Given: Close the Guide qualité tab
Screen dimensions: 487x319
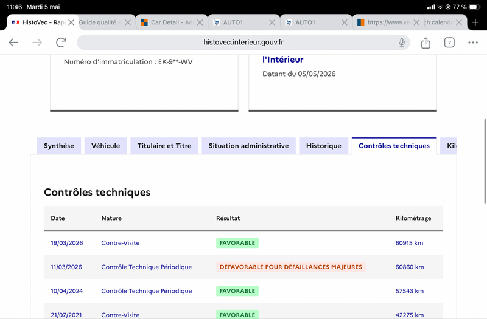Looking at the screenshot, I should click(x=128, y=22).
